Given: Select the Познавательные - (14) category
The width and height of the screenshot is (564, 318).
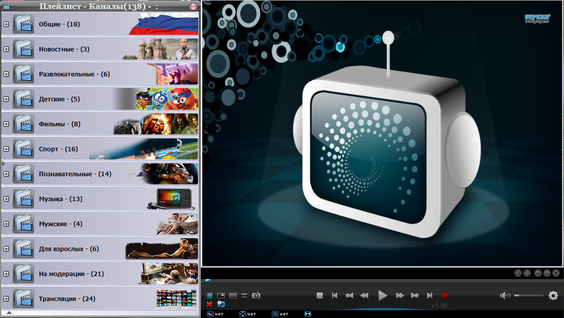Looking at the screenshot, I should (100, 174).
